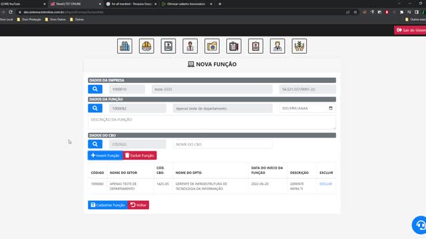Focus the Nome do CBO field

(x=222, y=144)
